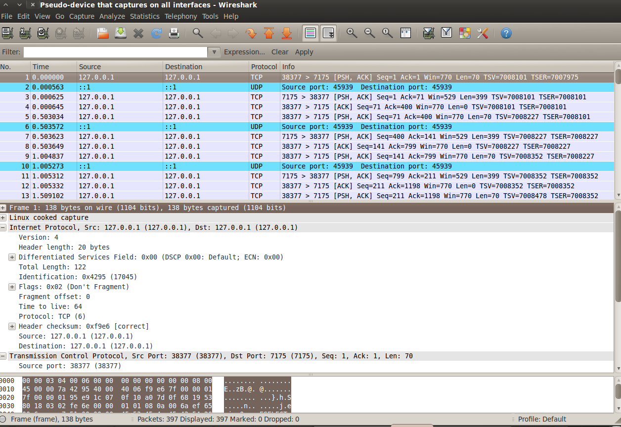Jump to the first packet
Viewport: 621px width, 427px height.
pos(269,33)
